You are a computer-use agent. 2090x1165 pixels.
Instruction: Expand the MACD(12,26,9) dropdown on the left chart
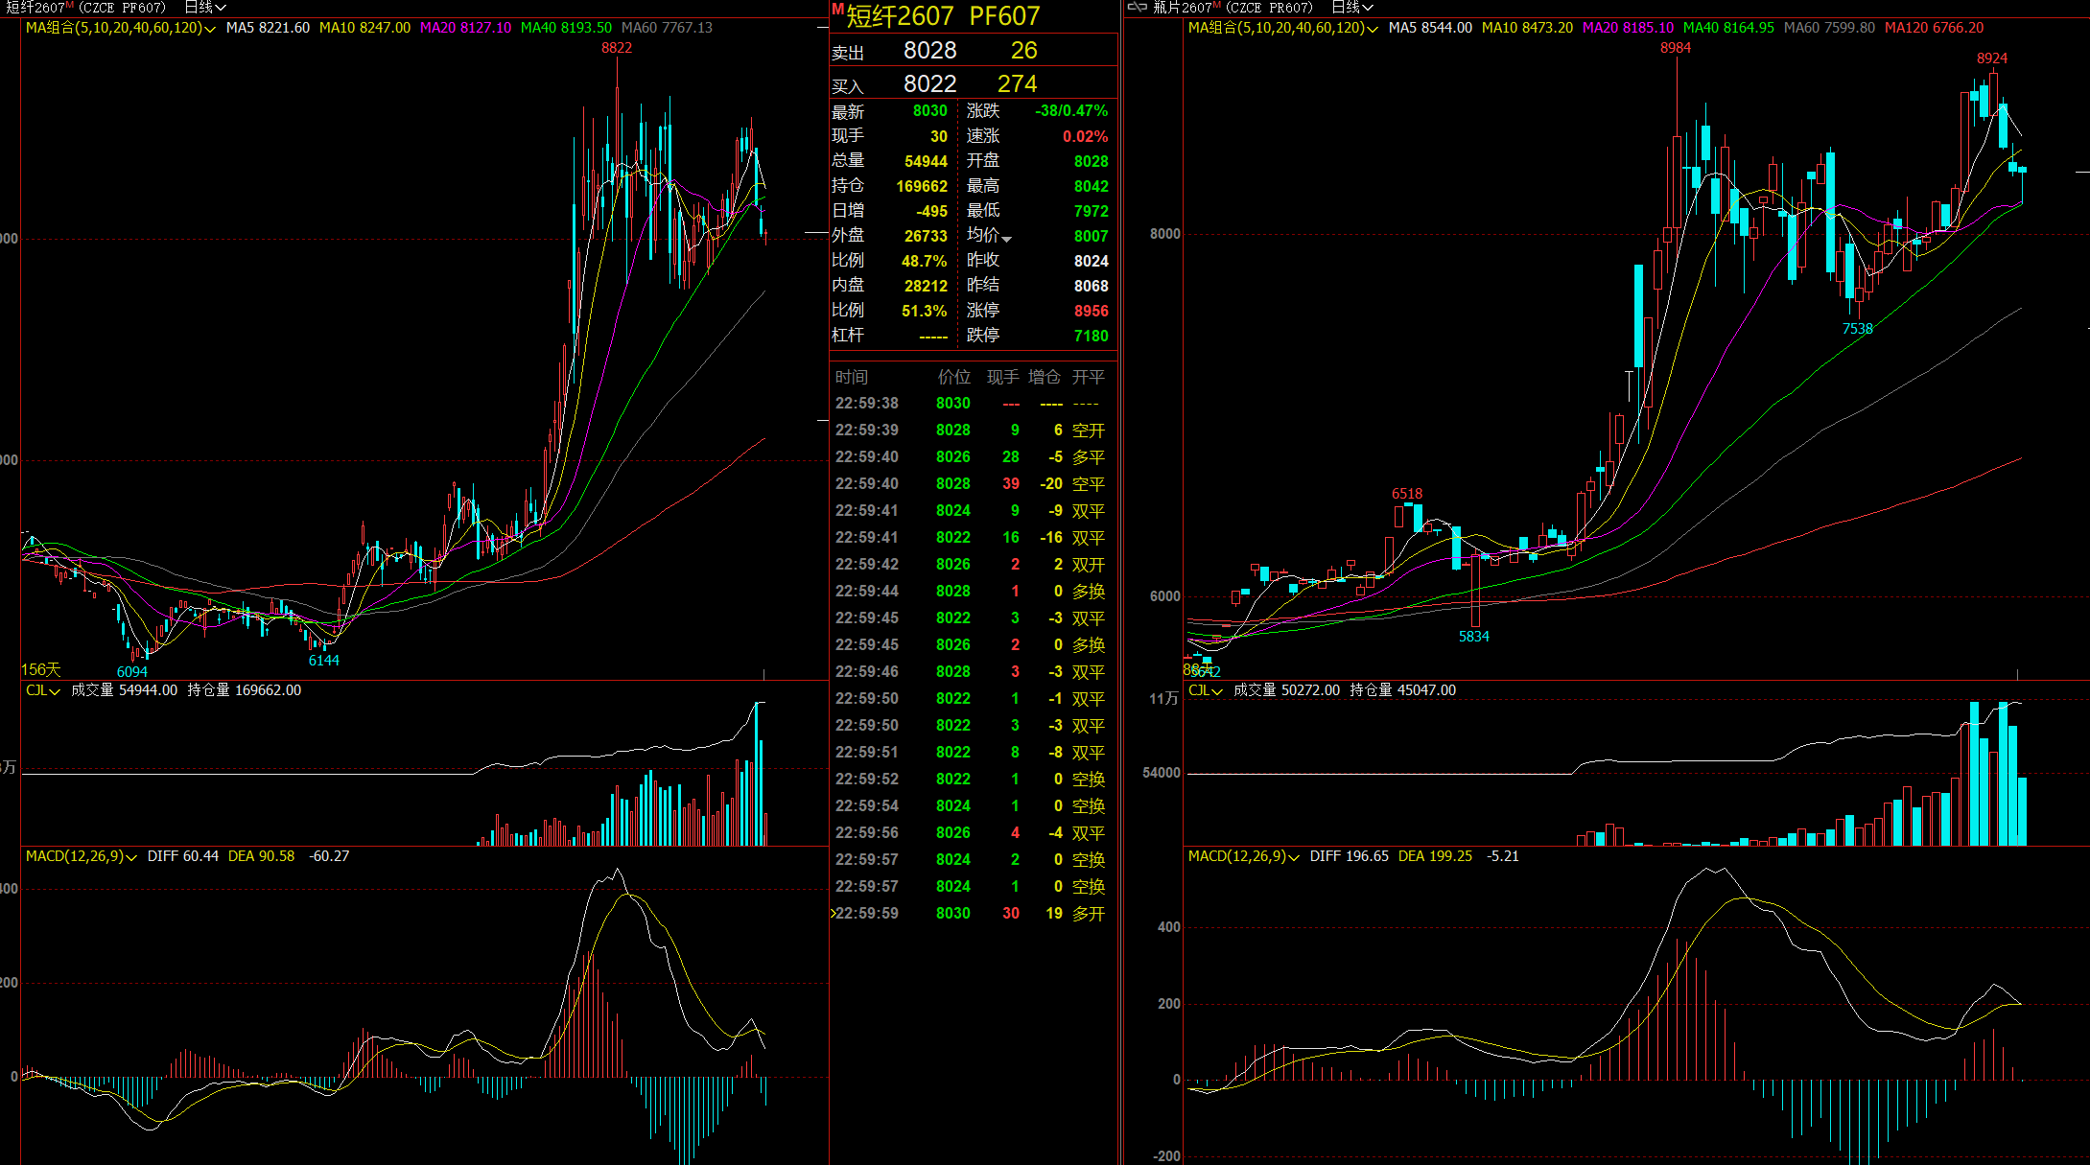pyautogui.click(x=82, y=856)
